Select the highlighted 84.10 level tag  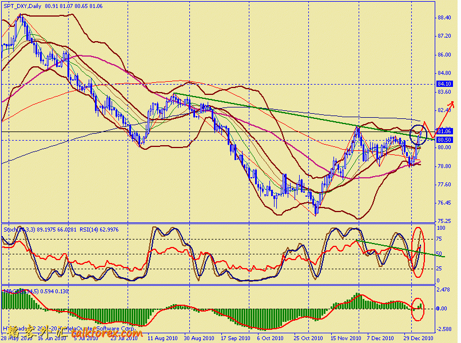(x=444, y=84)
